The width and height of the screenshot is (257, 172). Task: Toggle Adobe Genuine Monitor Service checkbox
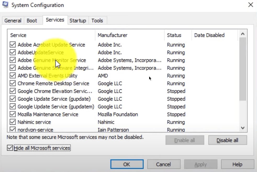13,60
